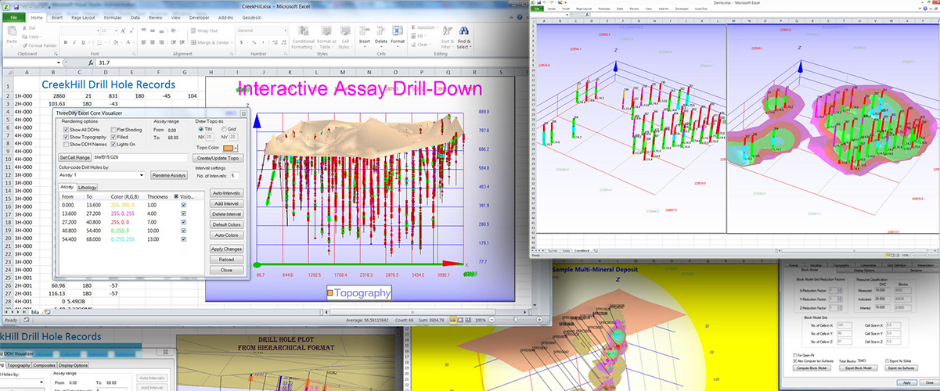Toggle the Show All DDHs checkbox
Image resolution: width=940 pixels, height=391 pixels.
(67, 130)
